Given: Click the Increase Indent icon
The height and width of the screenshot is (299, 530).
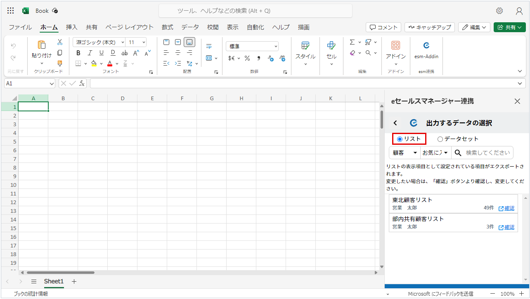Looking at the screenshot, I should pyautogui.click(x=178, y=64).
